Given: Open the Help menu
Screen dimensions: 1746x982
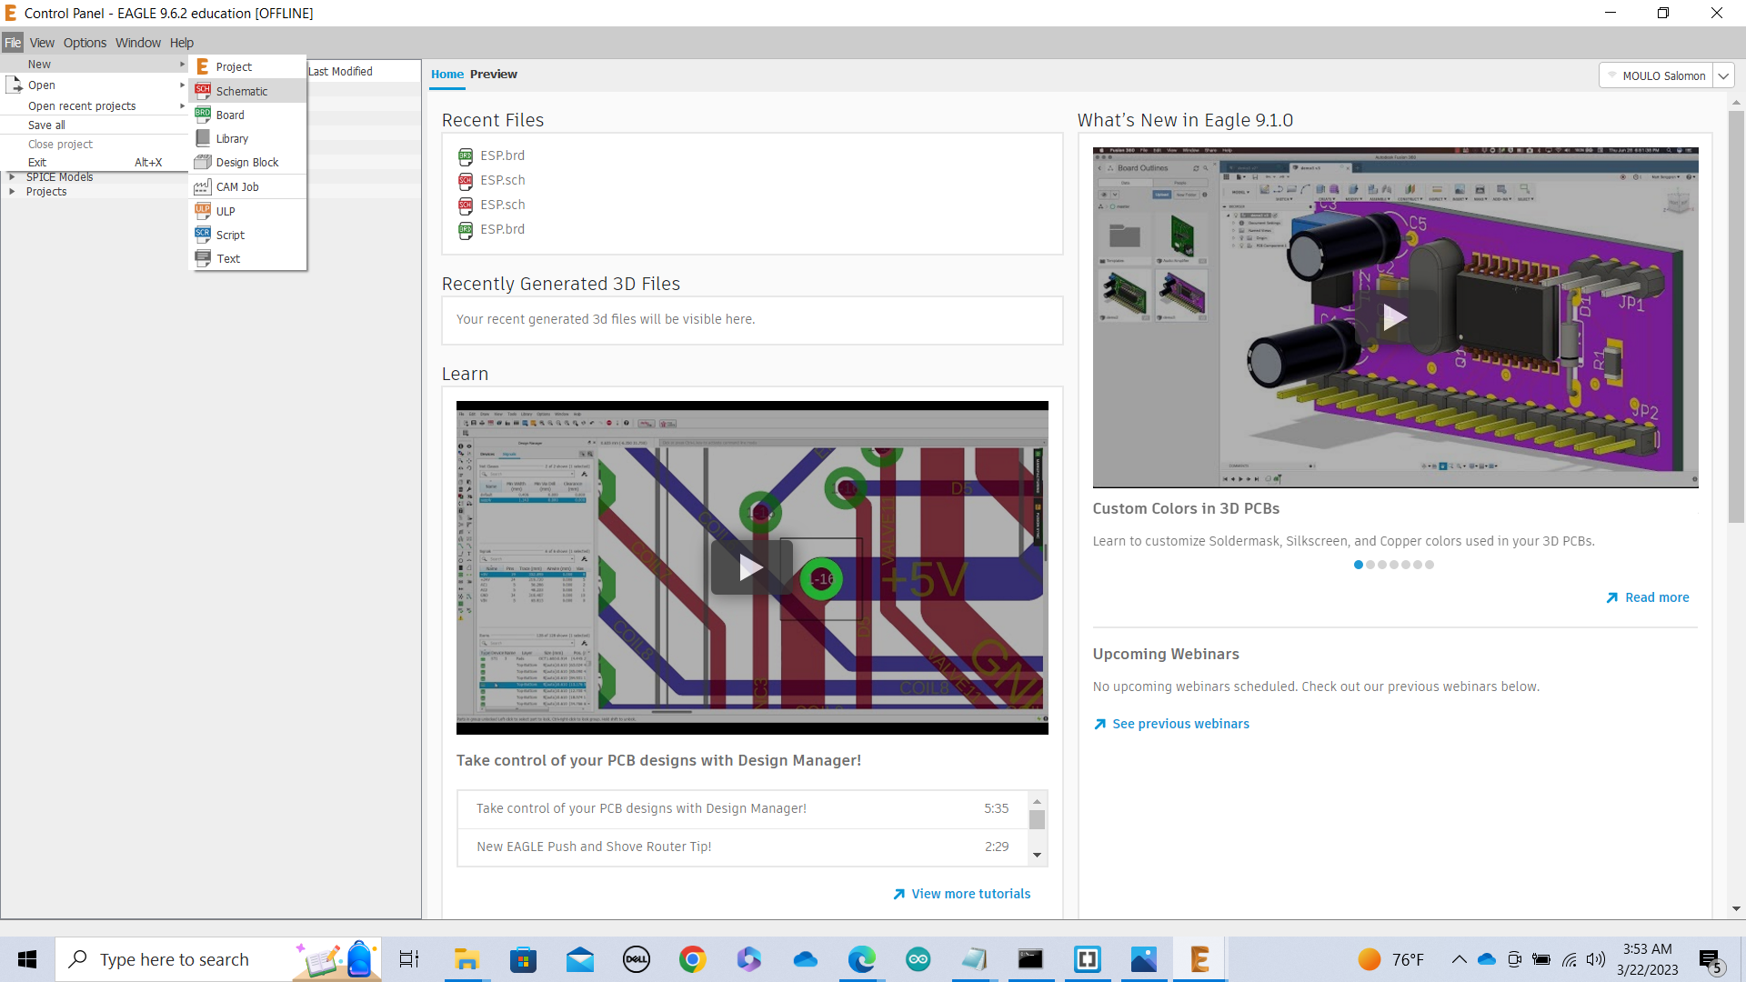Looking at the screenshot, I should (182, 43).
